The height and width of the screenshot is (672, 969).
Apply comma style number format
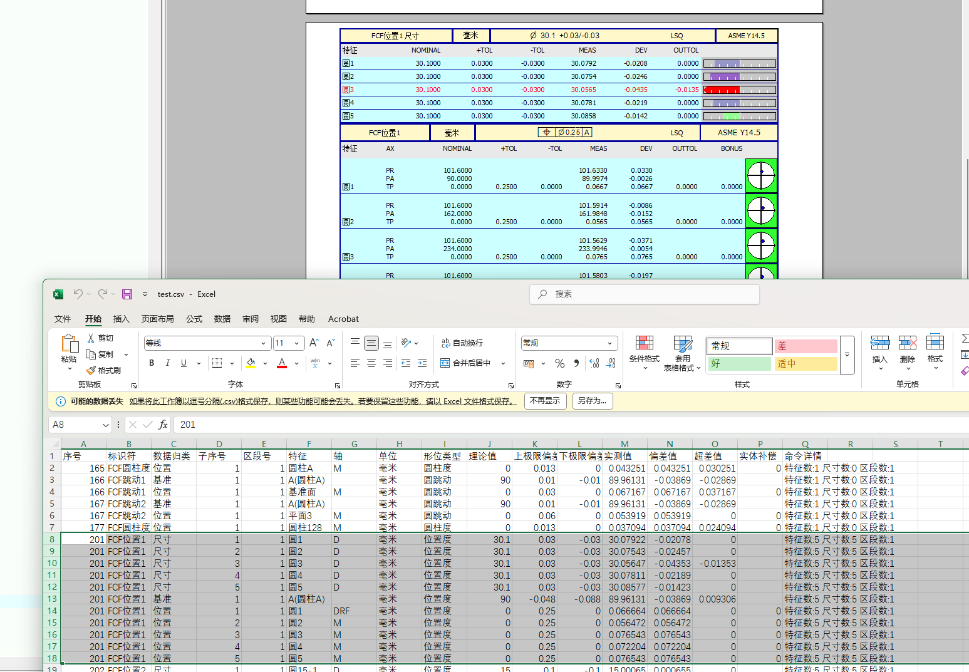pyautogui.click(x=576, y=363)
